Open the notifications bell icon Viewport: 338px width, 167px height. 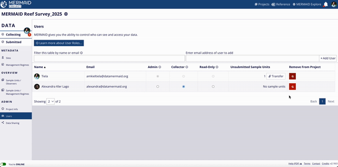point(326,4)
